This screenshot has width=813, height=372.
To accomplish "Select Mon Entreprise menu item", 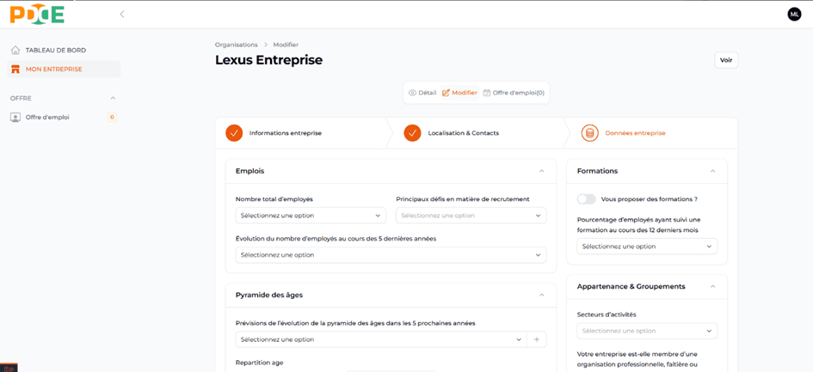I will tap(64, 69).
